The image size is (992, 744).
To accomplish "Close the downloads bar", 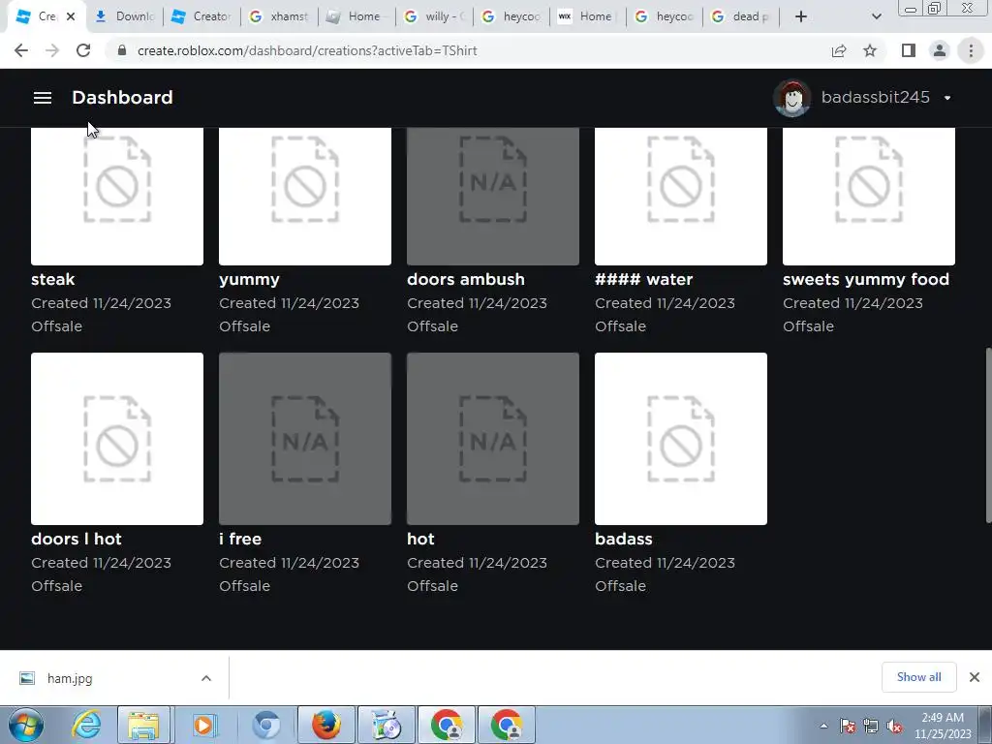I will tap(975, 677).
